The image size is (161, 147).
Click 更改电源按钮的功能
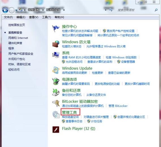[x=107, y=84]
